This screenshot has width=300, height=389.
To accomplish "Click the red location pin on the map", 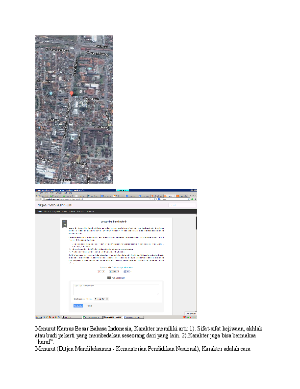I will pyautogui.click(x=71, y=92).
